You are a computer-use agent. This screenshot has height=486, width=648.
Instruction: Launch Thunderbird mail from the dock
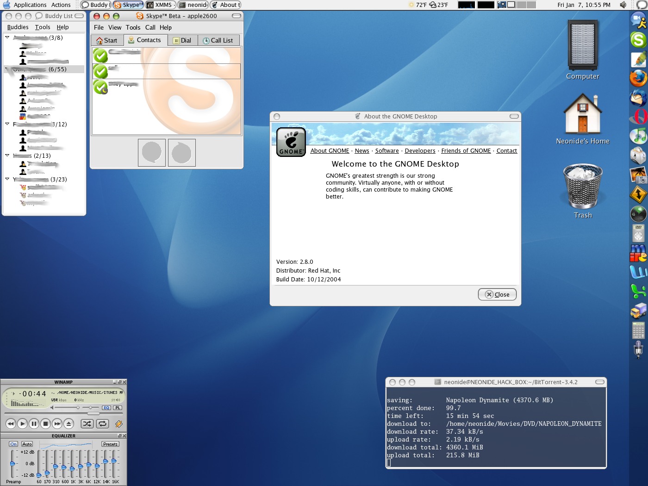coord(638,98)
